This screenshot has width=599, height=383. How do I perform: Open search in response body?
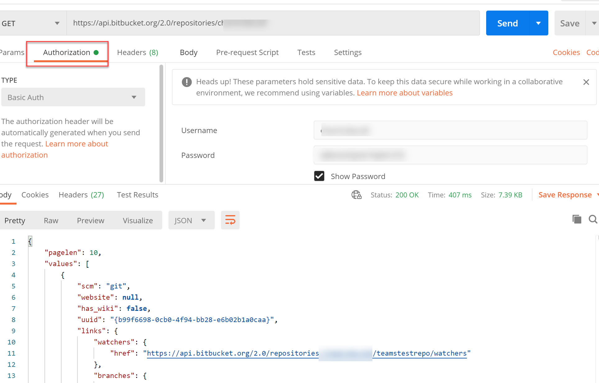(593, 219)
